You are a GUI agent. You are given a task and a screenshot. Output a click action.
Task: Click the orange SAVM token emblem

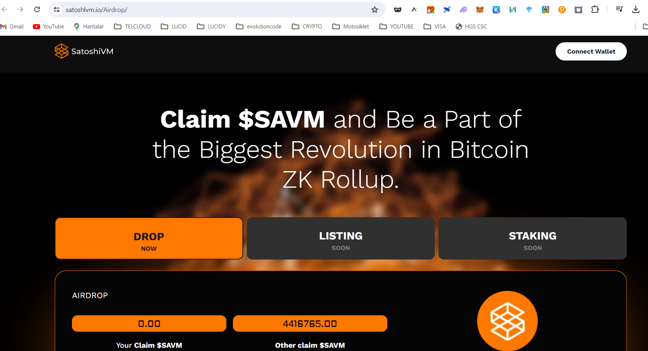pos(507,321)
